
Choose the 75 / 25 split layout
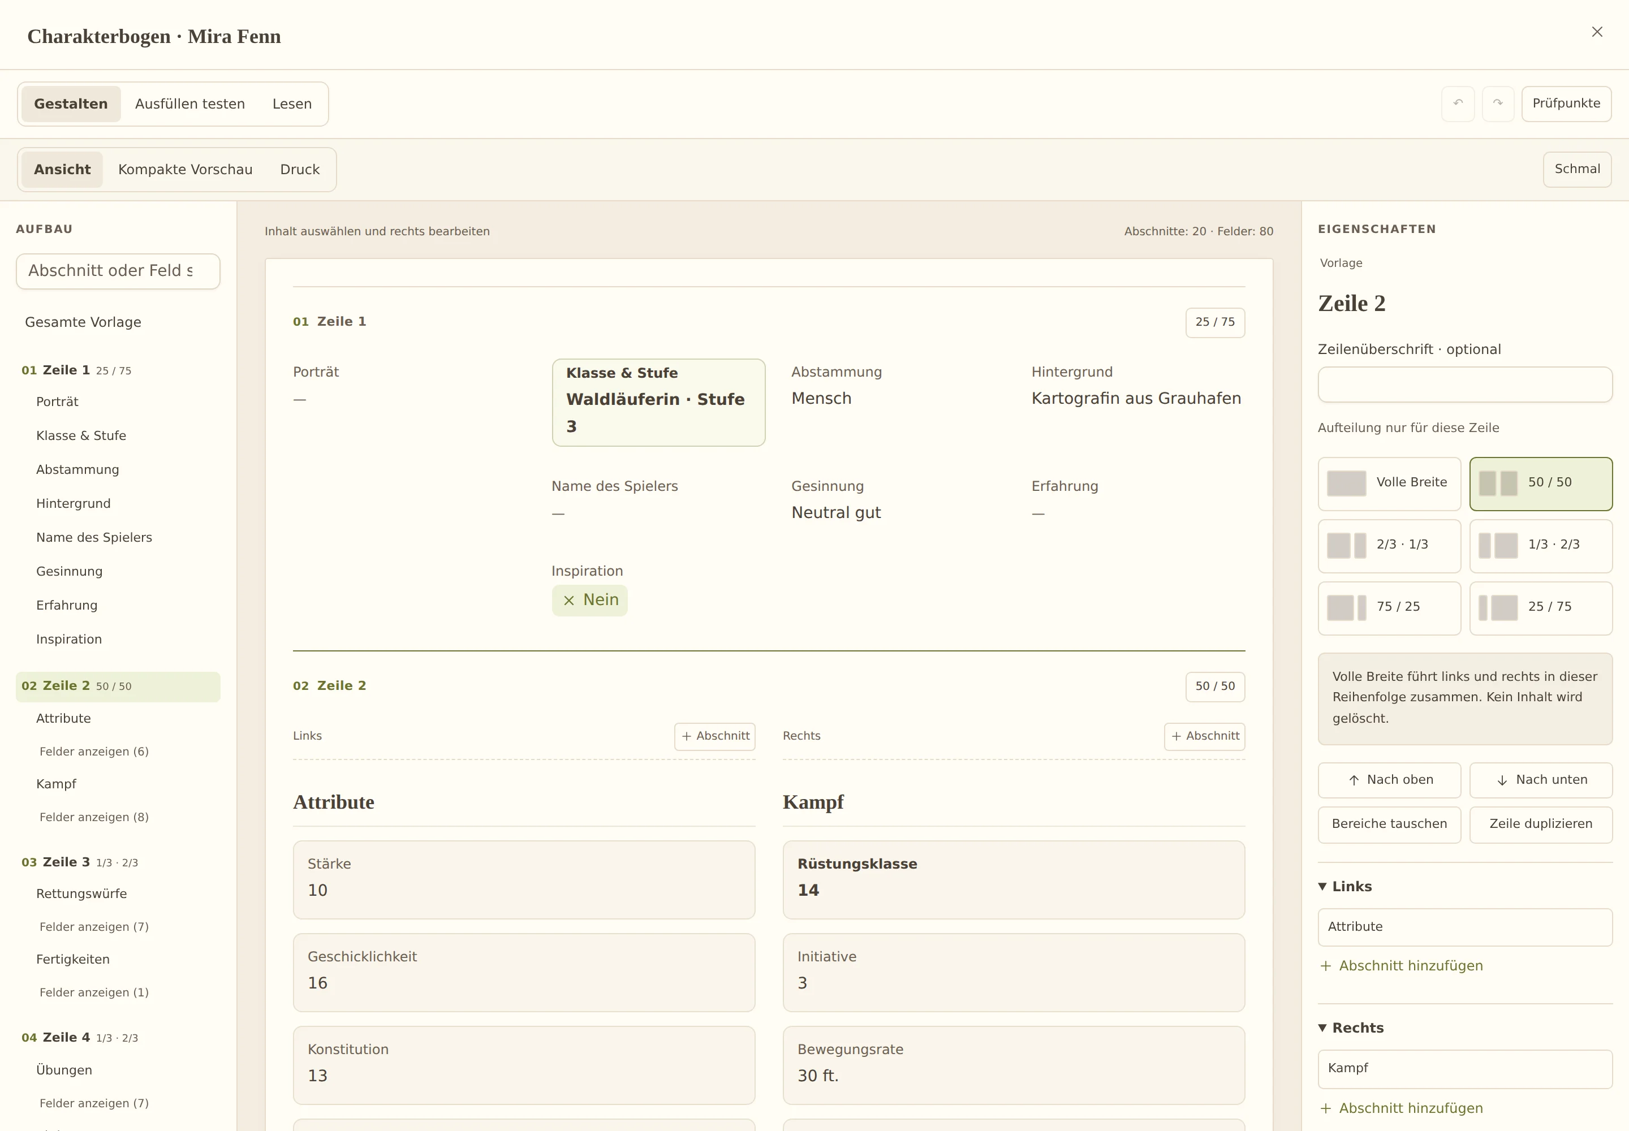[1389, 608]
